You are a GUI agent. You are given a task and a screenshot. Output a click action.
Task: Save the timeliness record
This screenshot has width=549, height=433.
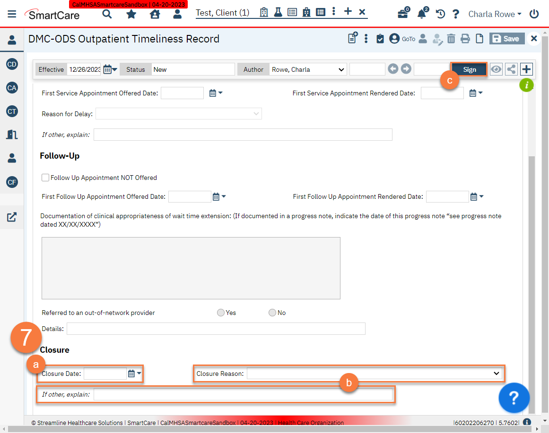pos(506,39)
